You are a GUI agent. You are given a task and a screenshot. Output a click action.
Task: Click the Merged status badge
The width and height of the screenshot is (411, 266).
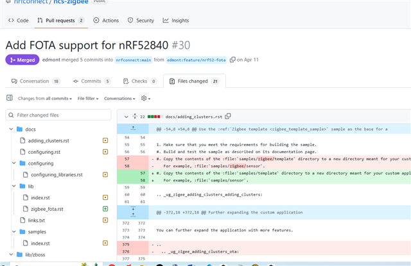pos(22,60)
